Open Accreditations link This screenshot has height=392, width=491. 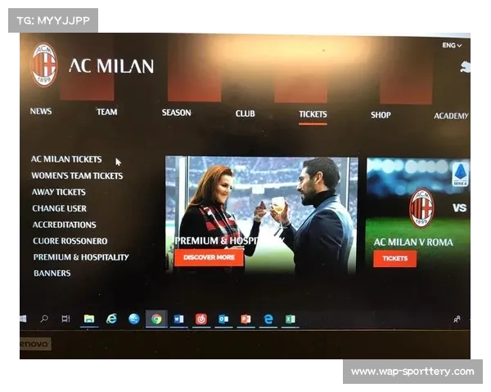coord(65,225)
